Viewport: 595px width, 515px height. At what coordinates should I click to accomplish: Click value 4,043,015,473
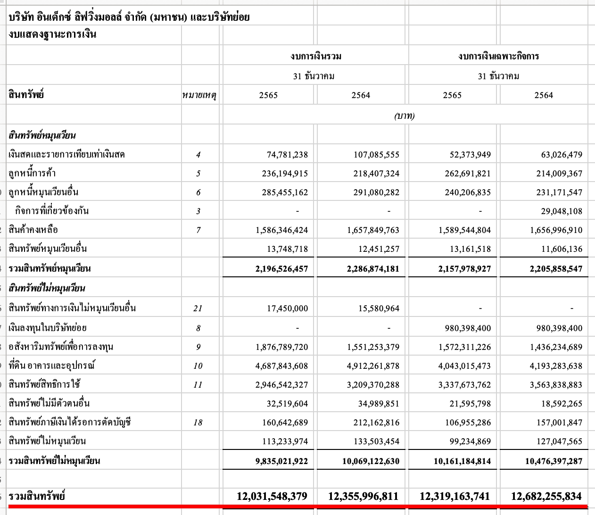tap(465, 366)
